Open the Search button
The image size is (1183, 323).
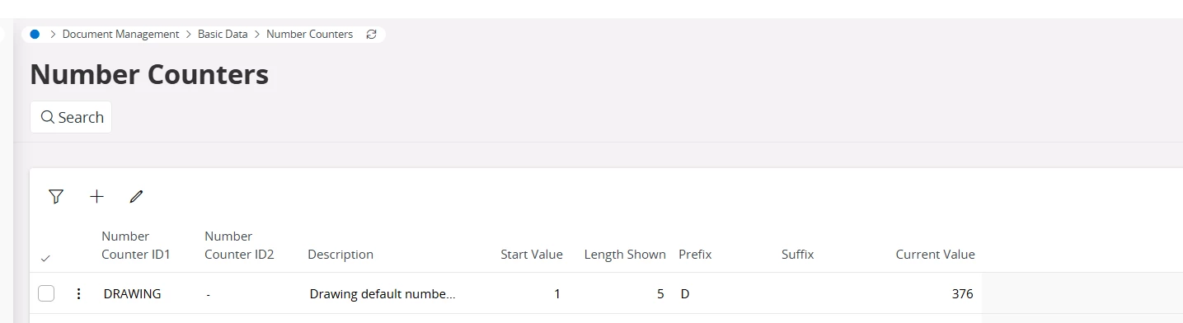[71, 117]
